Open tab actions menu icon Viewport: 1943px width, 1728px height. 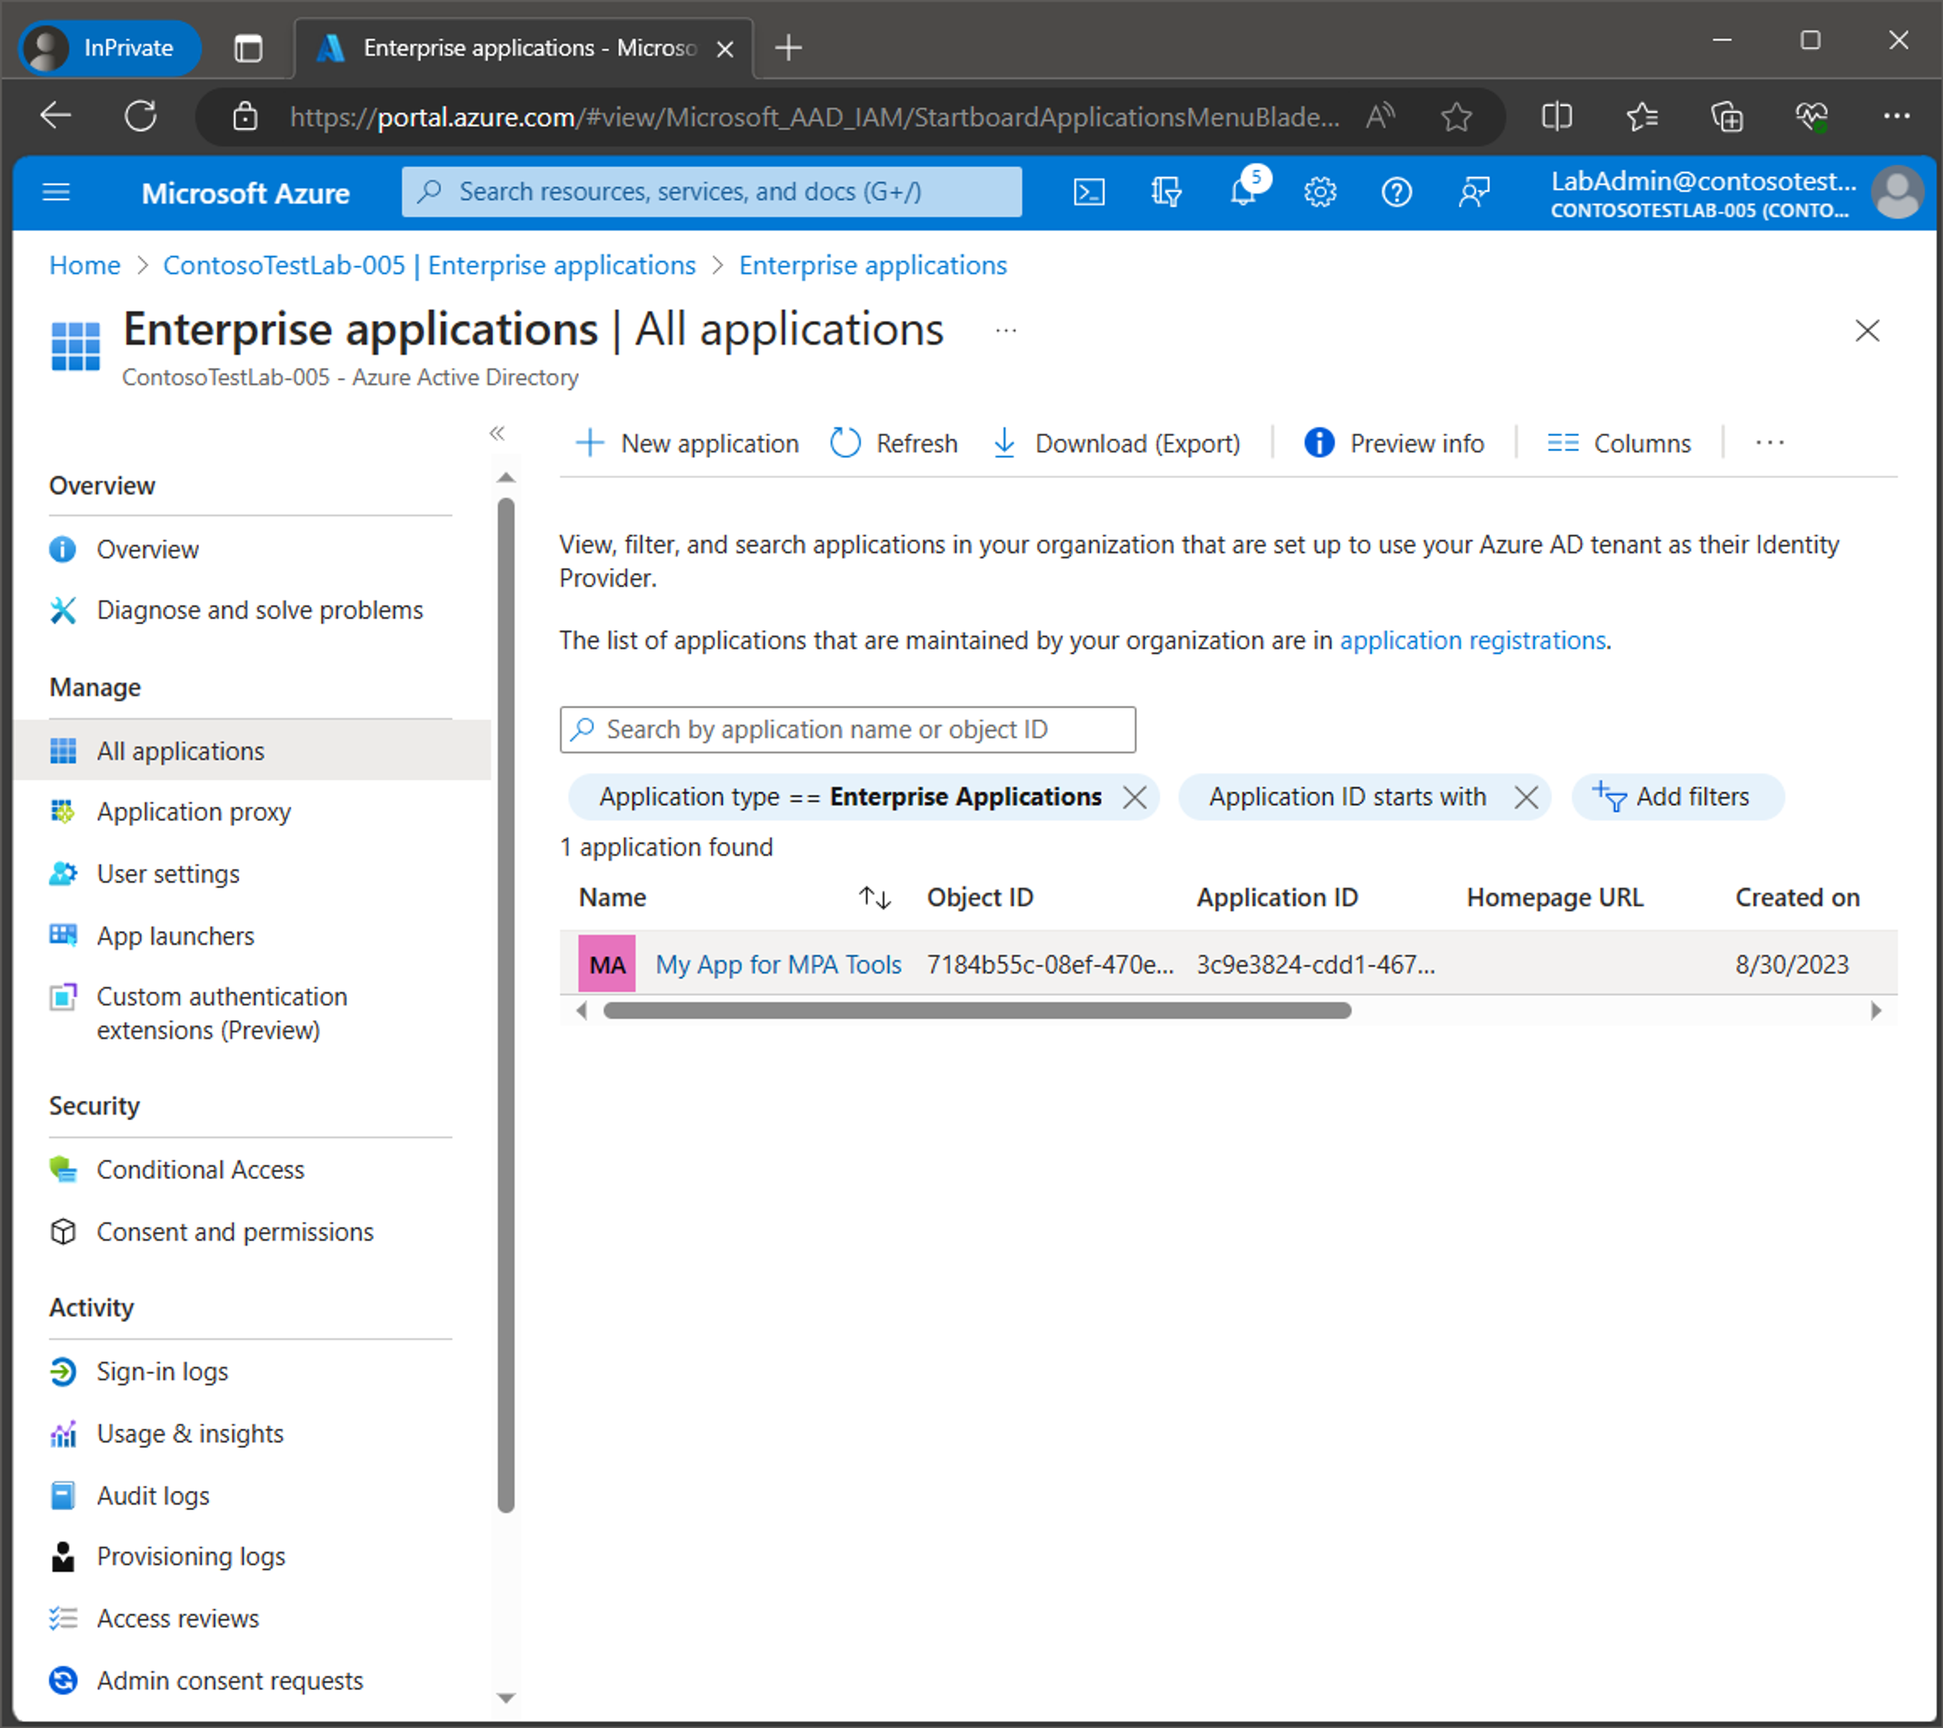point(248,48)
